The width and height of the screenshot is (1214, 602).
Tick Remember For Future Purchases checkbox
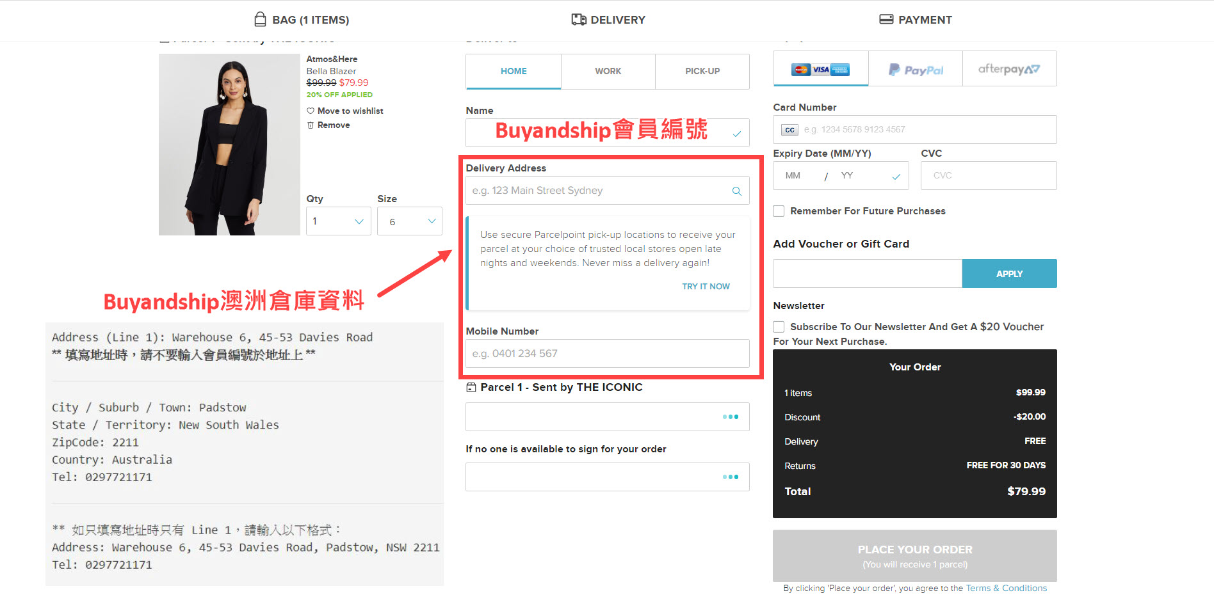[779, 211]
